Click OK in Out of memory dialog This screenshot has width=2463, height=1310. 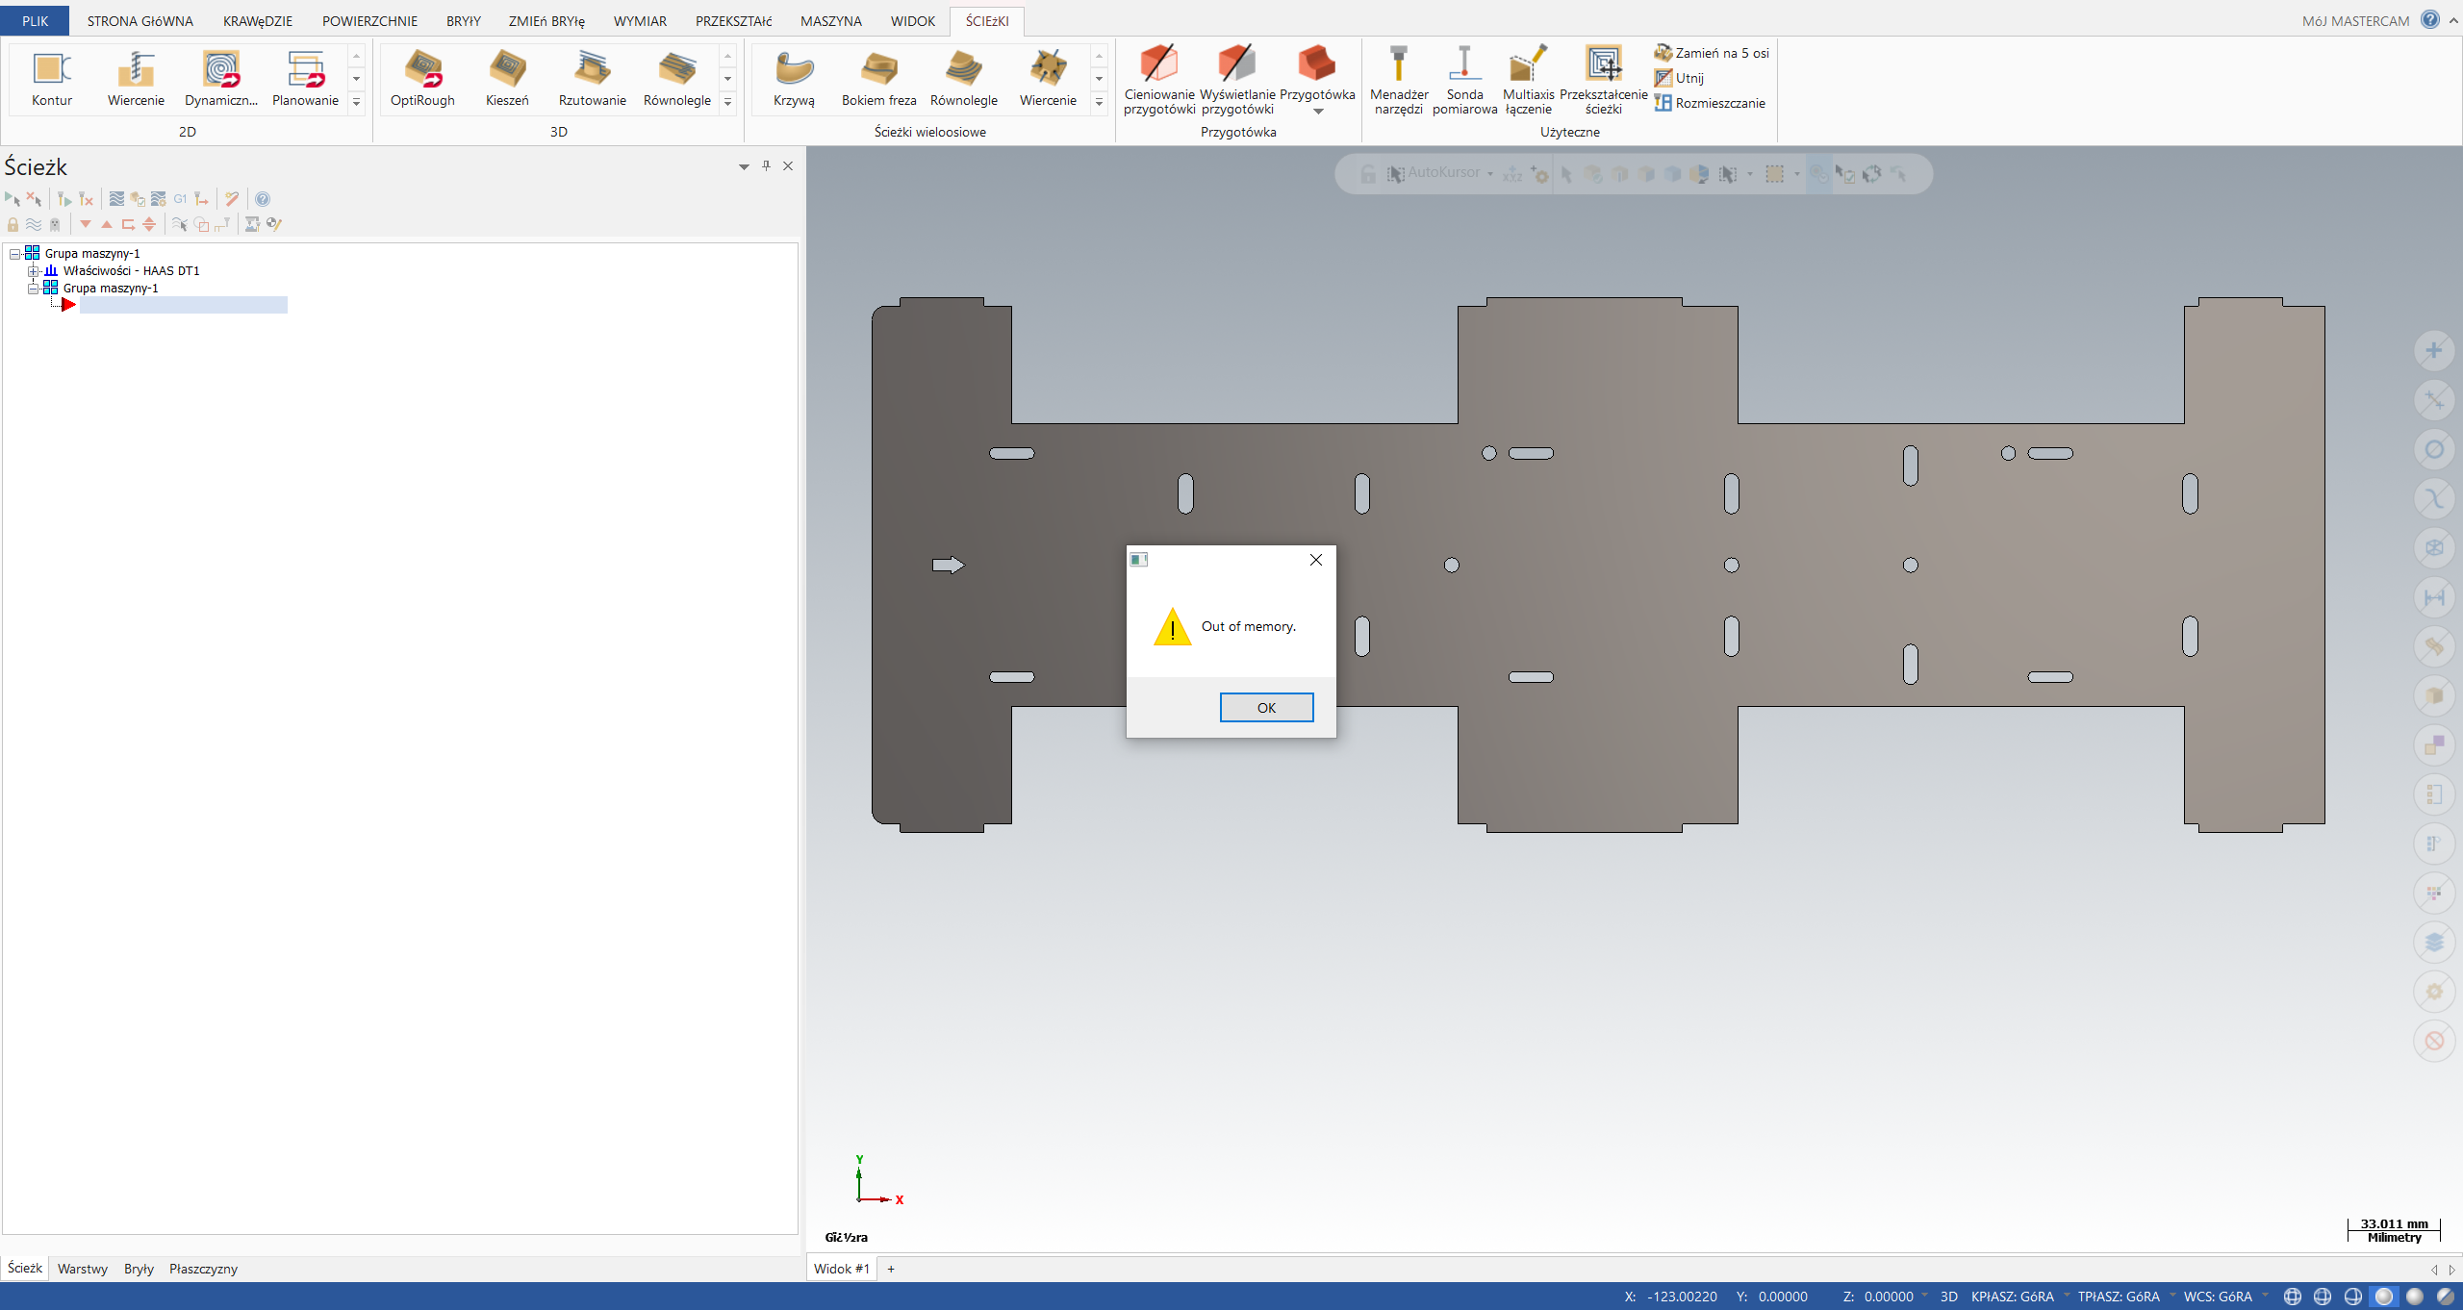[1266, 707]
